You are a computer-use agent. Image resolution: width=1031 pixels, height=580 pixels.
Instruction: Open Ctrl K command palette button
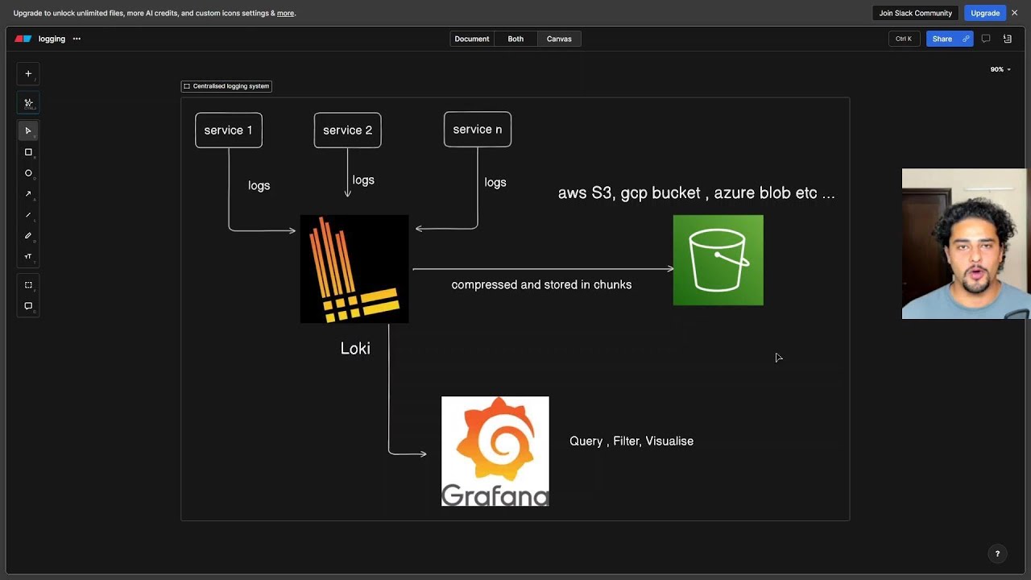(x=904, y=39)
